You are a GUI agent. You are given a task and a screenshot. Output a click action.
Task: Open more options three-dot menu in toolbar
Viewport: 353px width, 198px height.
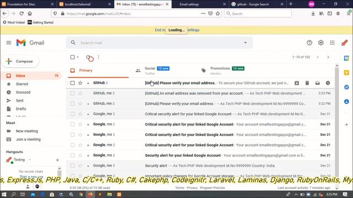click(x=98, y=57)
